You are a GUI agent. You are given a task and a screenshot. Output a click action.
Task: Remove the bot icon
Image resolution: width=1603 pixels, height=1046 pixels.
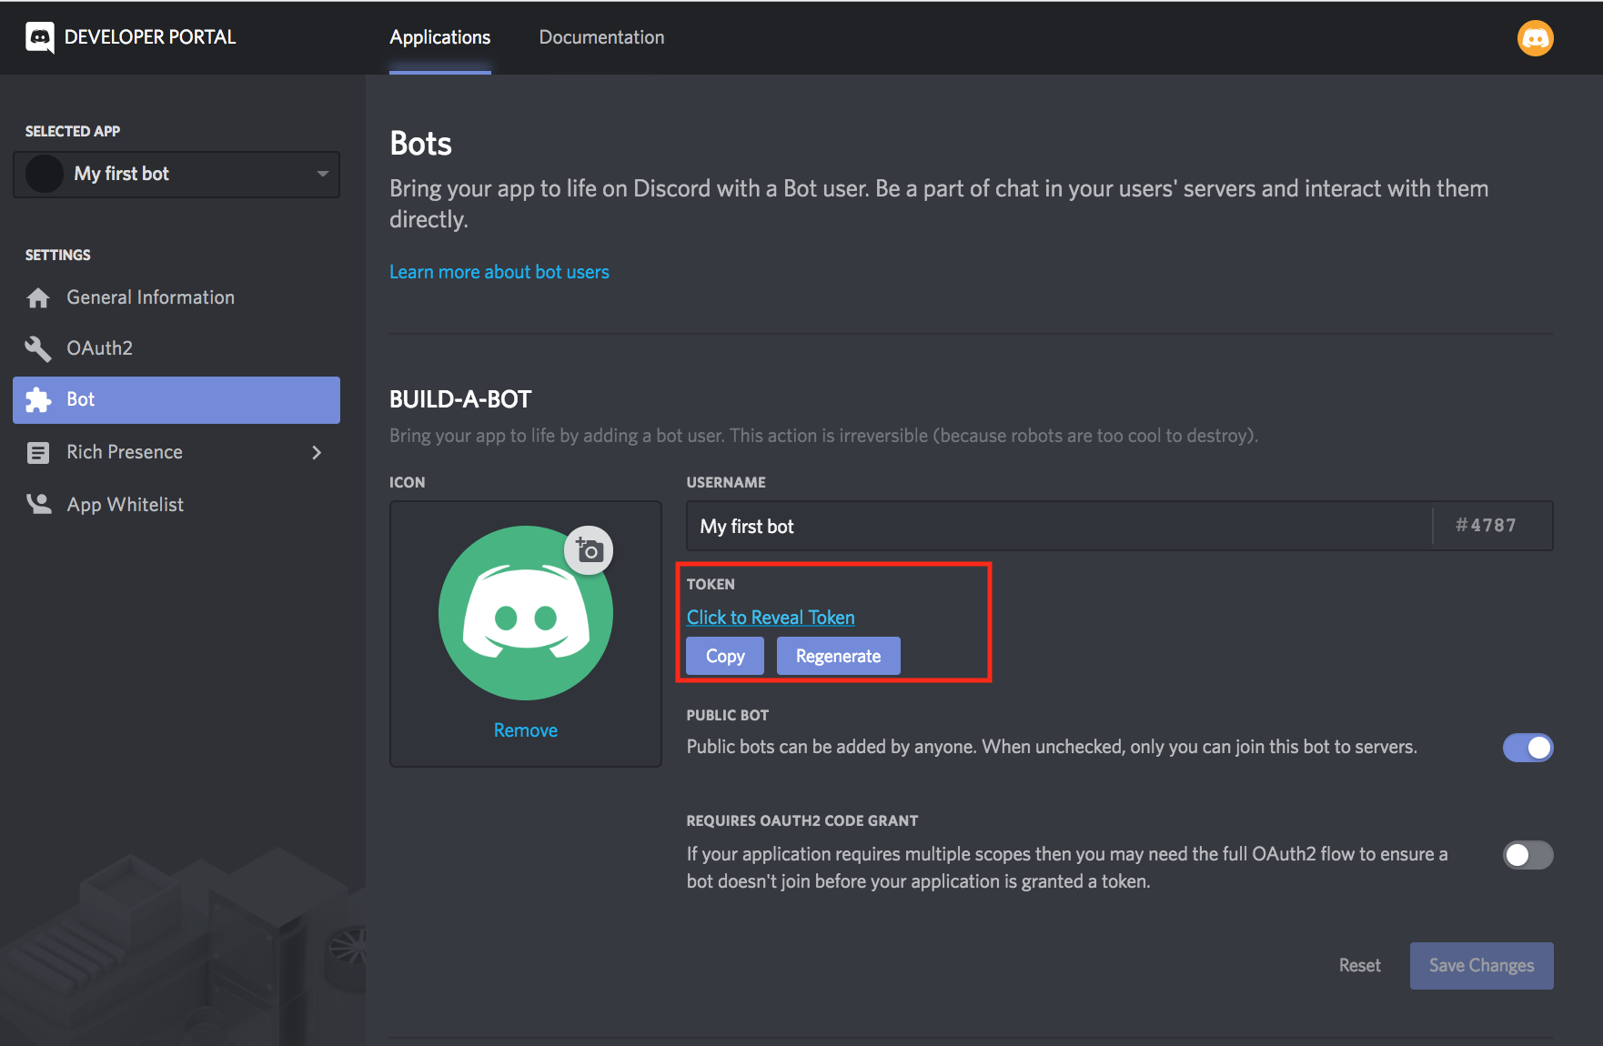click(526, 730)
